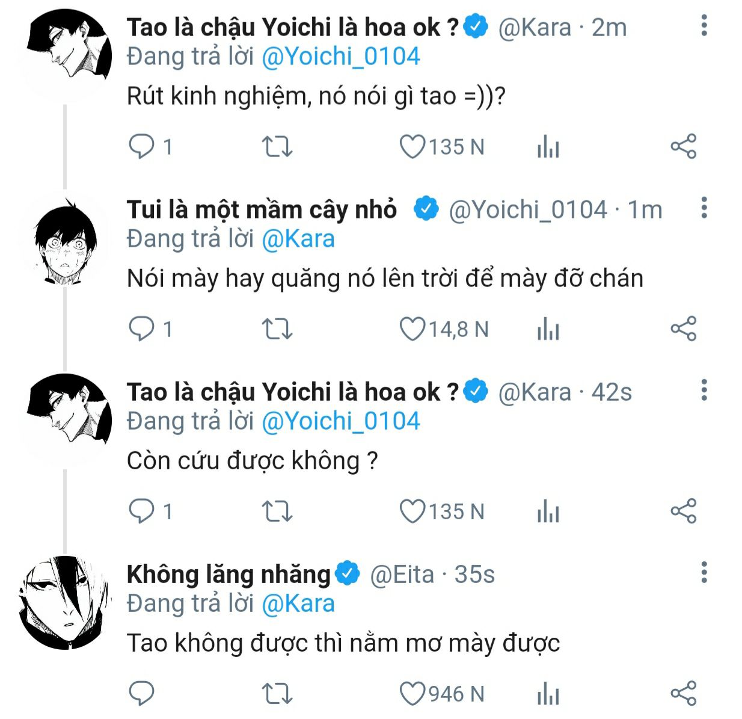The width and height of the screenshot is (742, 719).
Task: View analytics of Kara's 42s tweet
Action: tap(548, 511)
